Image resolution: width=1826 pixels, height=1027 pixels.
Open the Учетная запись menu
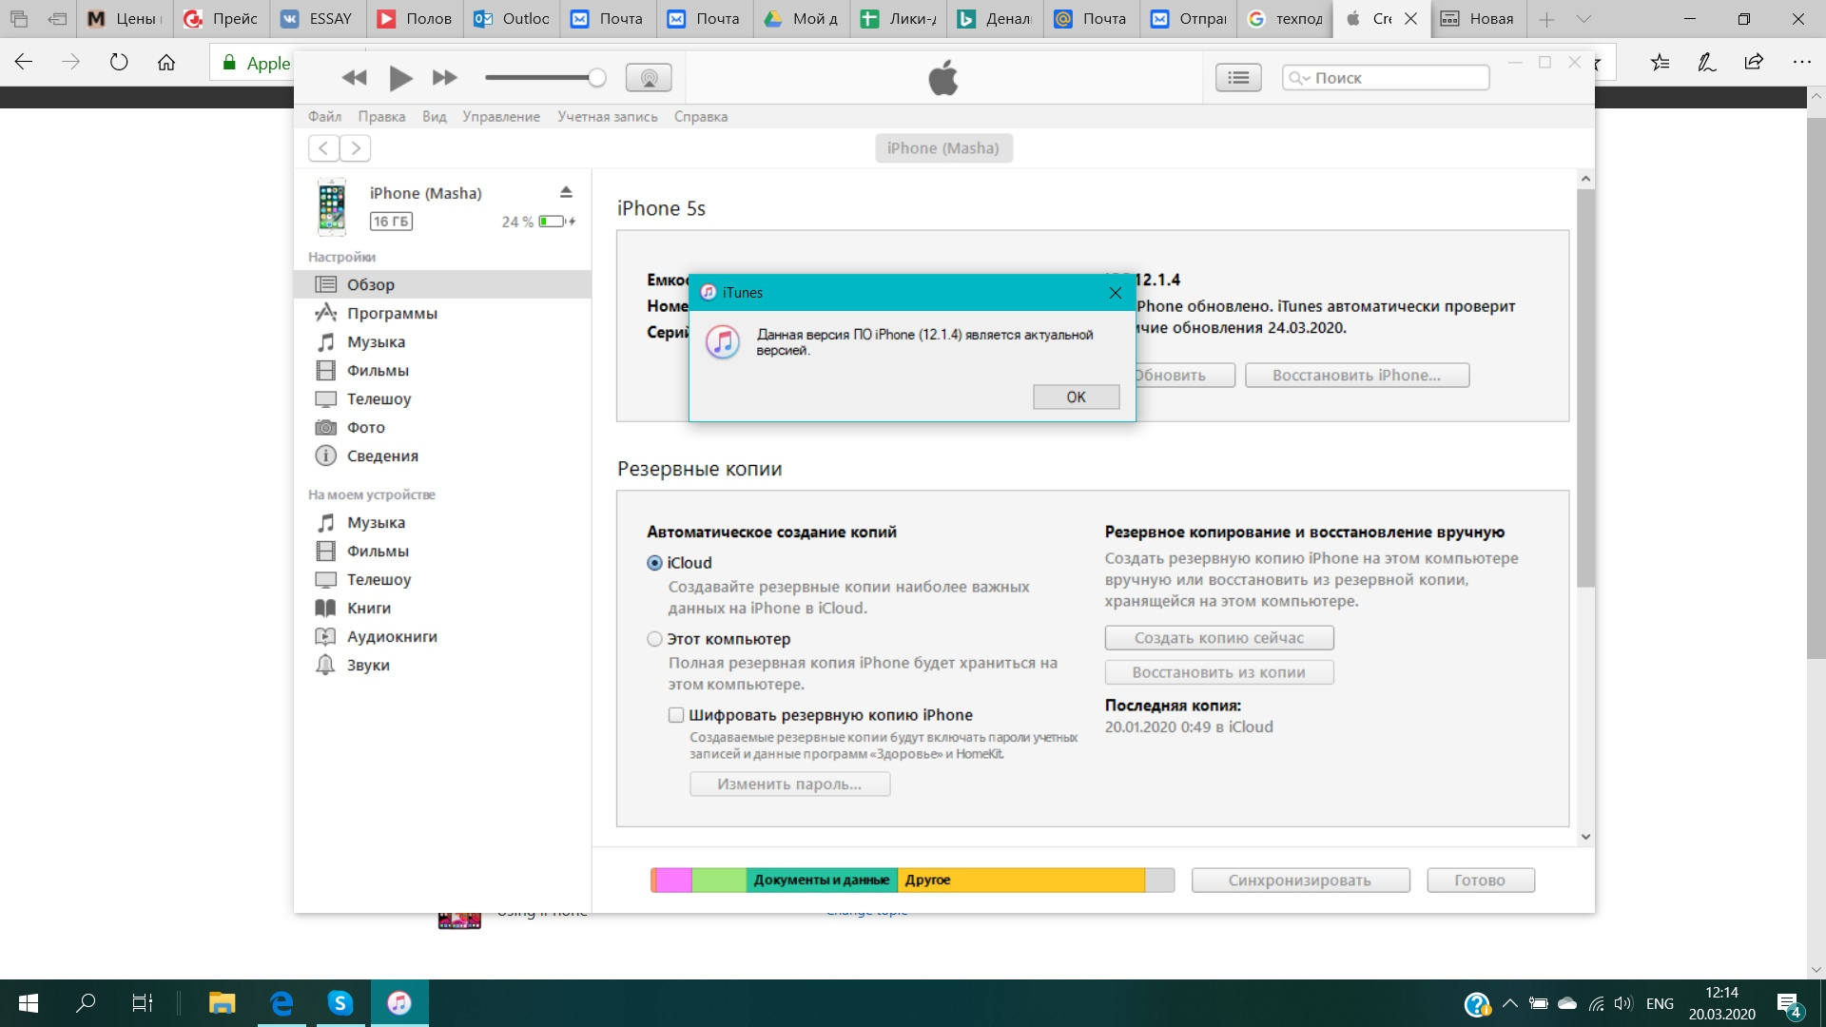[608, 116]
